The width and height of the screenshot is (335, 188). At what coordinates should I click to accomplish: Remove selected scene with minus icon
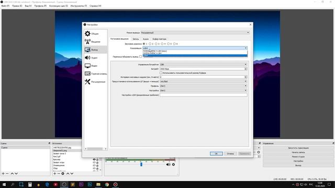coord(7,173)
